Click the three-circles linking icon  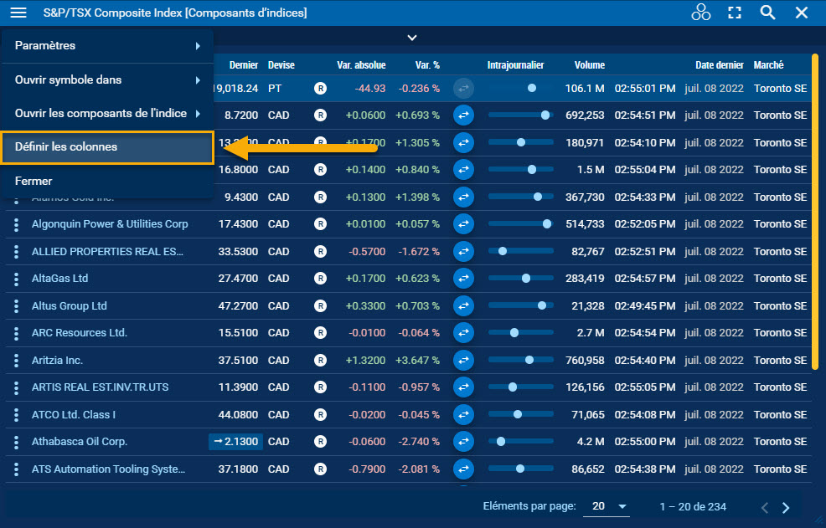[x=700, y=13]
